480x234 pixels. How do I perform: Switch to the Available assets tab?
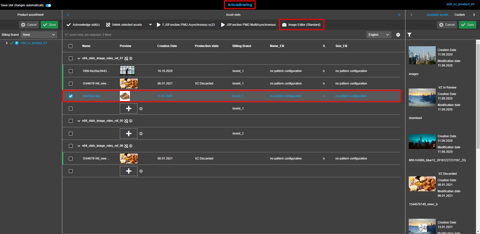(x=437, y=14)
